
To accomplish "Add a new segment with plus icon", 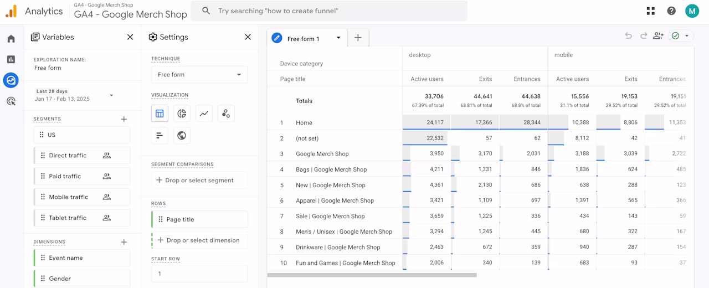I will pos(124,119).
